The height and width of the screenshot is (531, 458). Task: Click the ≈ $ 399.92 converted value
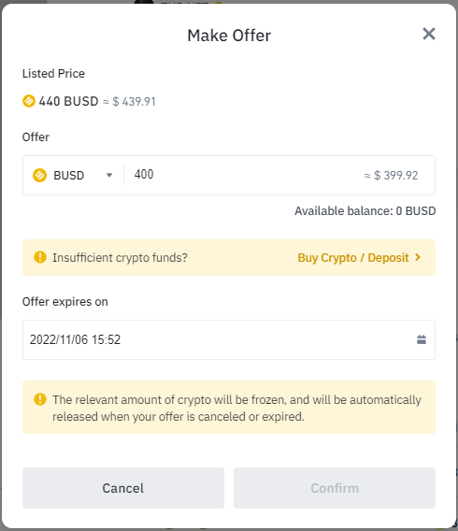(391, 176)
